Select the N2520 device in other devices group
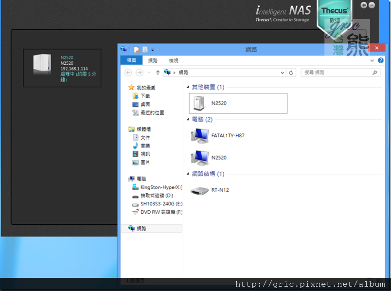391x291 pixels. tap(238, 103)
